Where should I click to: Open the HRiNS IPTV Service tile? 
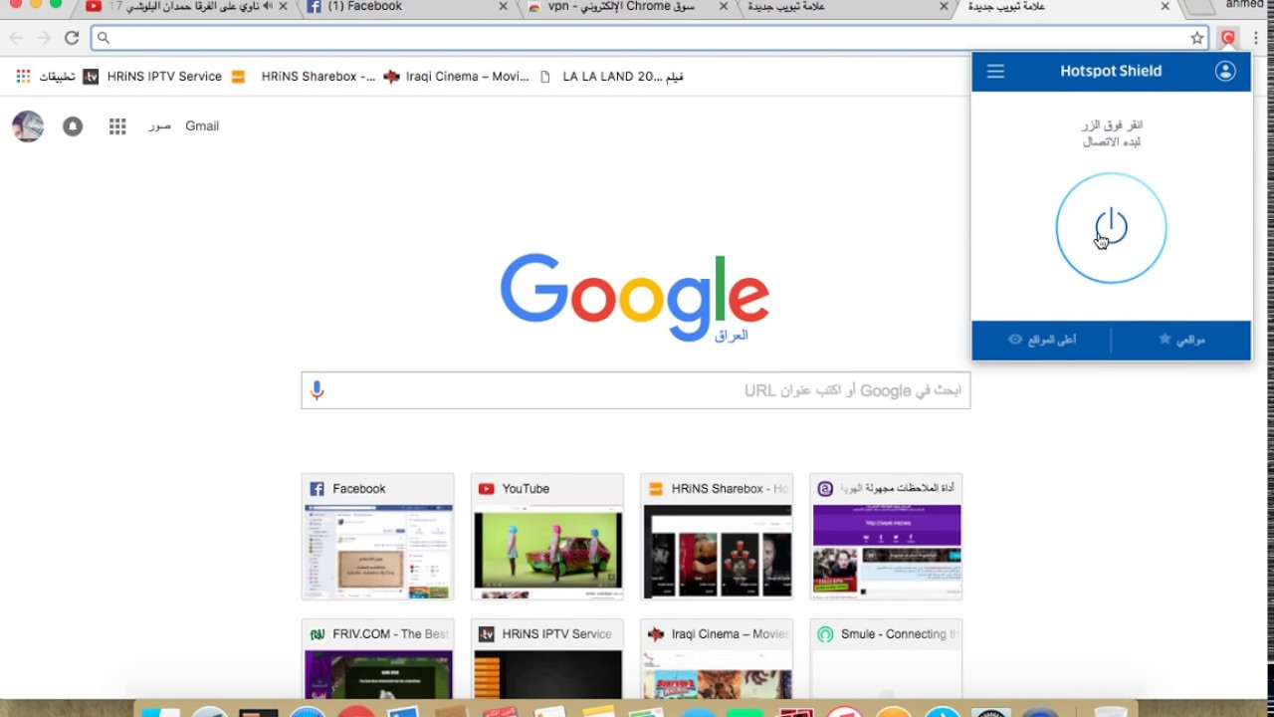pyautogui.click(x=547, y=659)
